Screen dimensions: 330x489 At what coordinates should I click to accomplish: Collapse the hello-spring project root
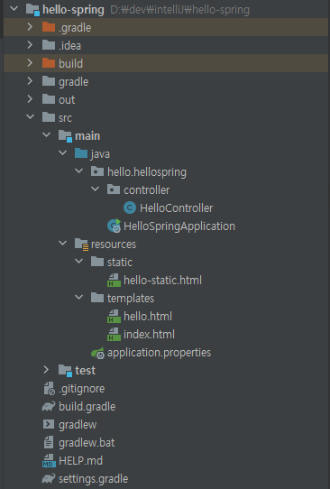click(x=14, y=9)
